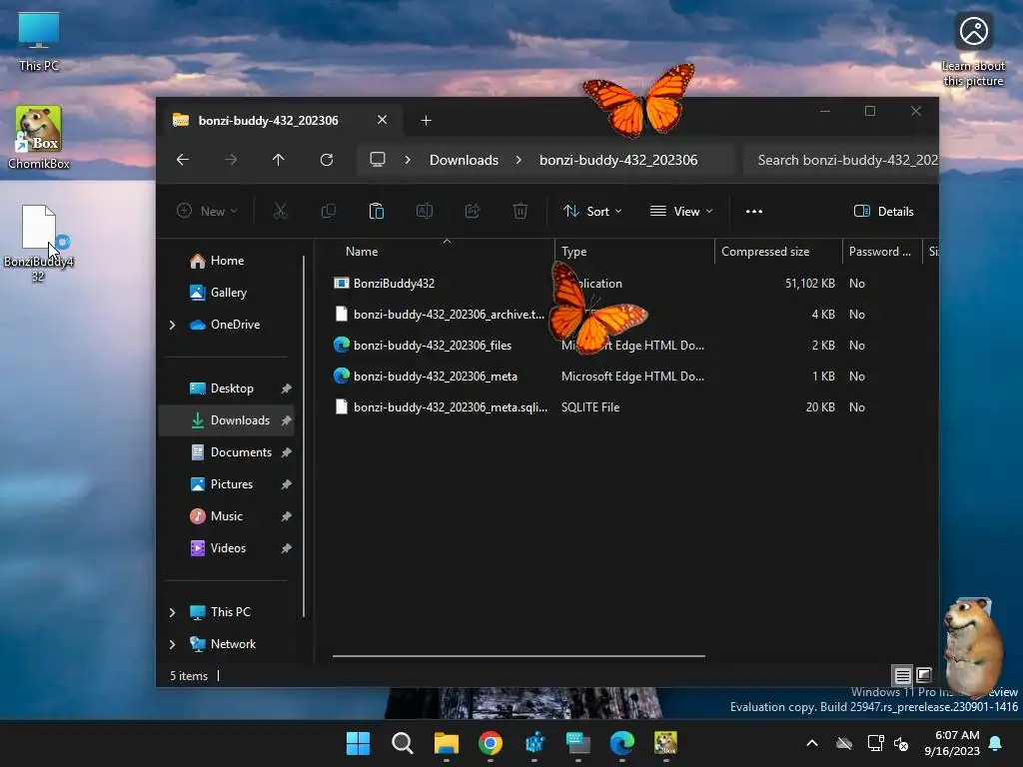
Task: Select the BonziBuddy432 application file
Action: coord(394,283)
